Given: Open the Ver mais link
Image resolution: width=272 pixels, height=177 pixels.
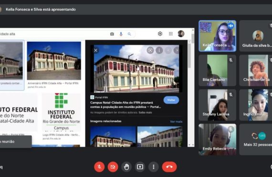Looking at the screenshot, I should click(x=176, y=122).
